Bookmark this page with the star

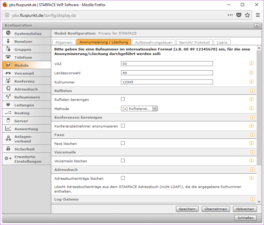coord(247,15)
